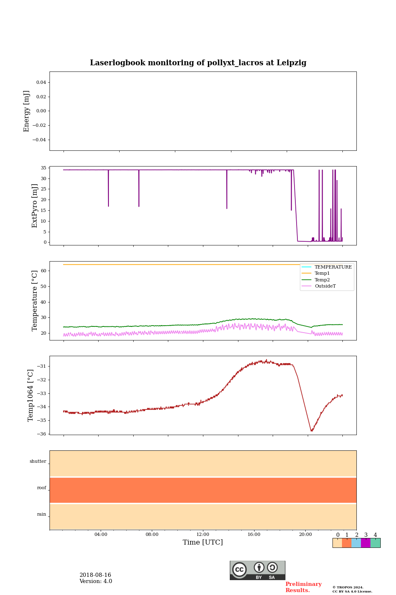Click the ExtPyro [mJ] axis label
Screen dimensions: 396x595
pyautogui.click(x=35, y=206)
